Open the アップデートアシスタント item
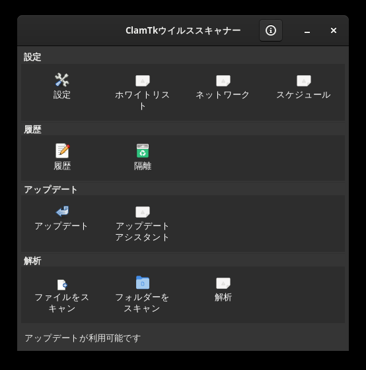This screenshot has height=370, width=366. pos(142,212)
